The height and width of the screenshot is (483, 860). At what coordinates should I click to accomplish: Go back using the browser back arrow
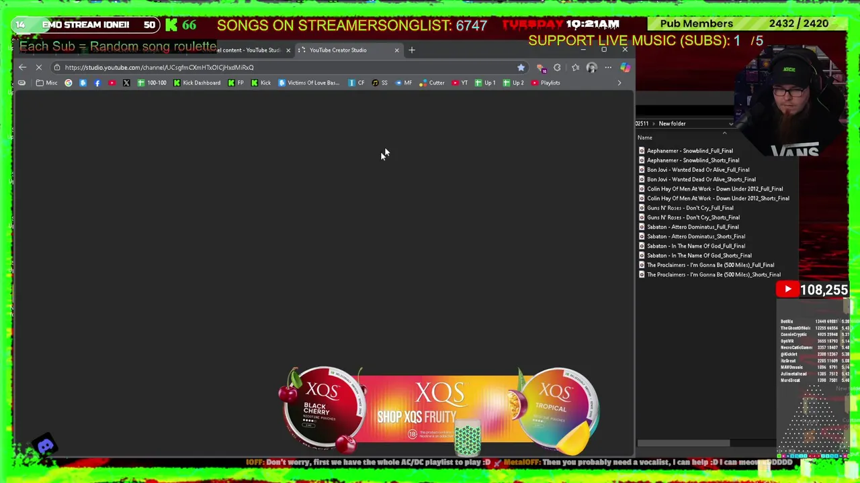pos(22,67)
